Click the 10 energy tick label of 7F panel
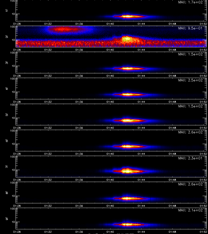This screenshot has width=208, height=234. click(x=14, y=170)
